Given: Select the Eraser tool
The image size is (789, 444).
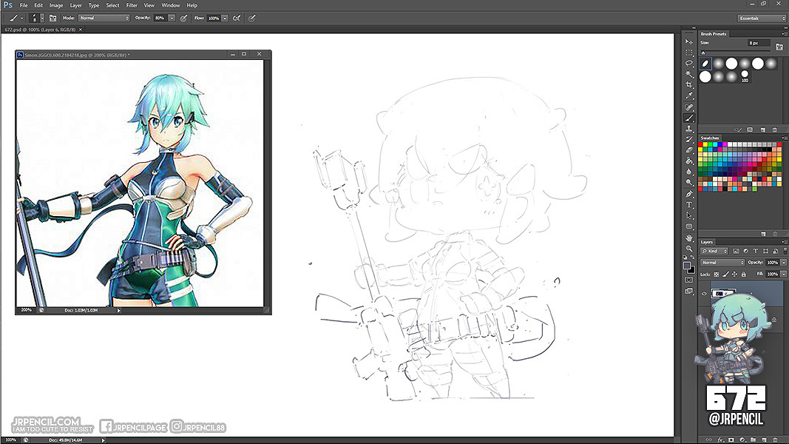Looking at the screenshot, I should pyautogui.click(x=689, y=150).
